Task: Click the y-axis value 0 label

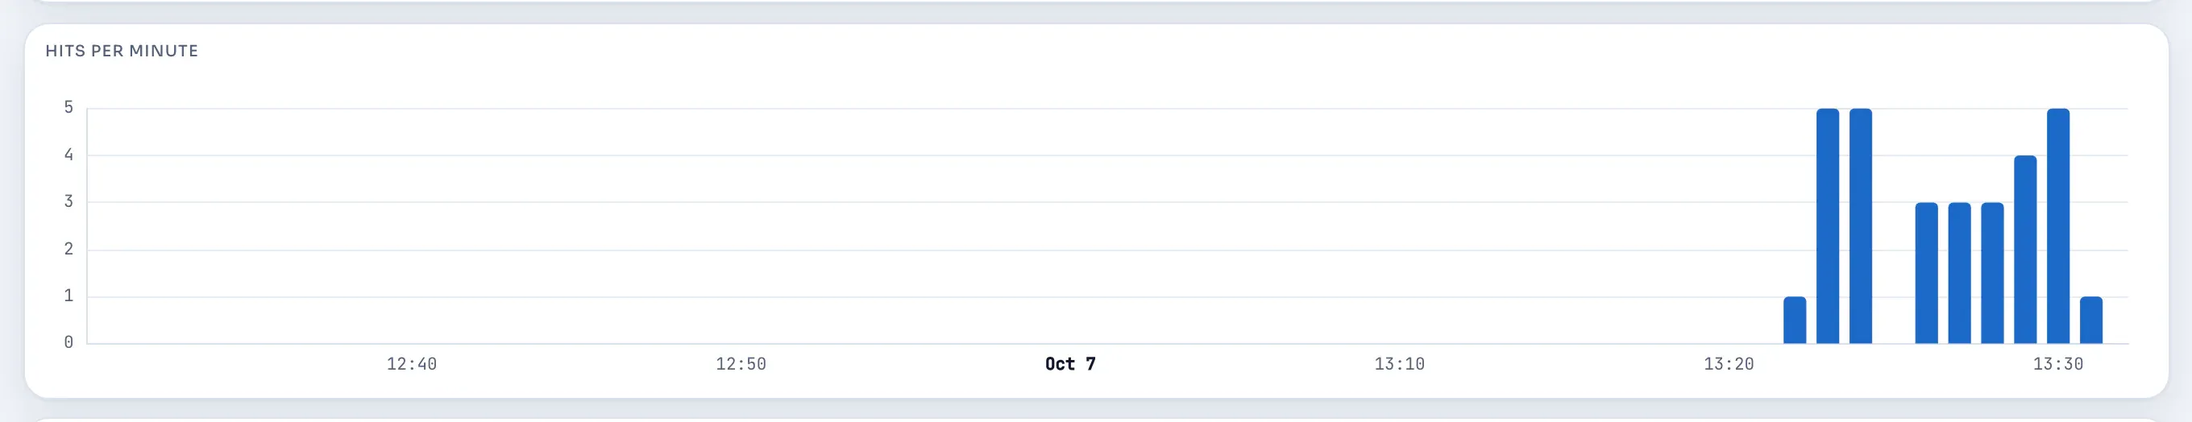Action: [x=69, y=343]
